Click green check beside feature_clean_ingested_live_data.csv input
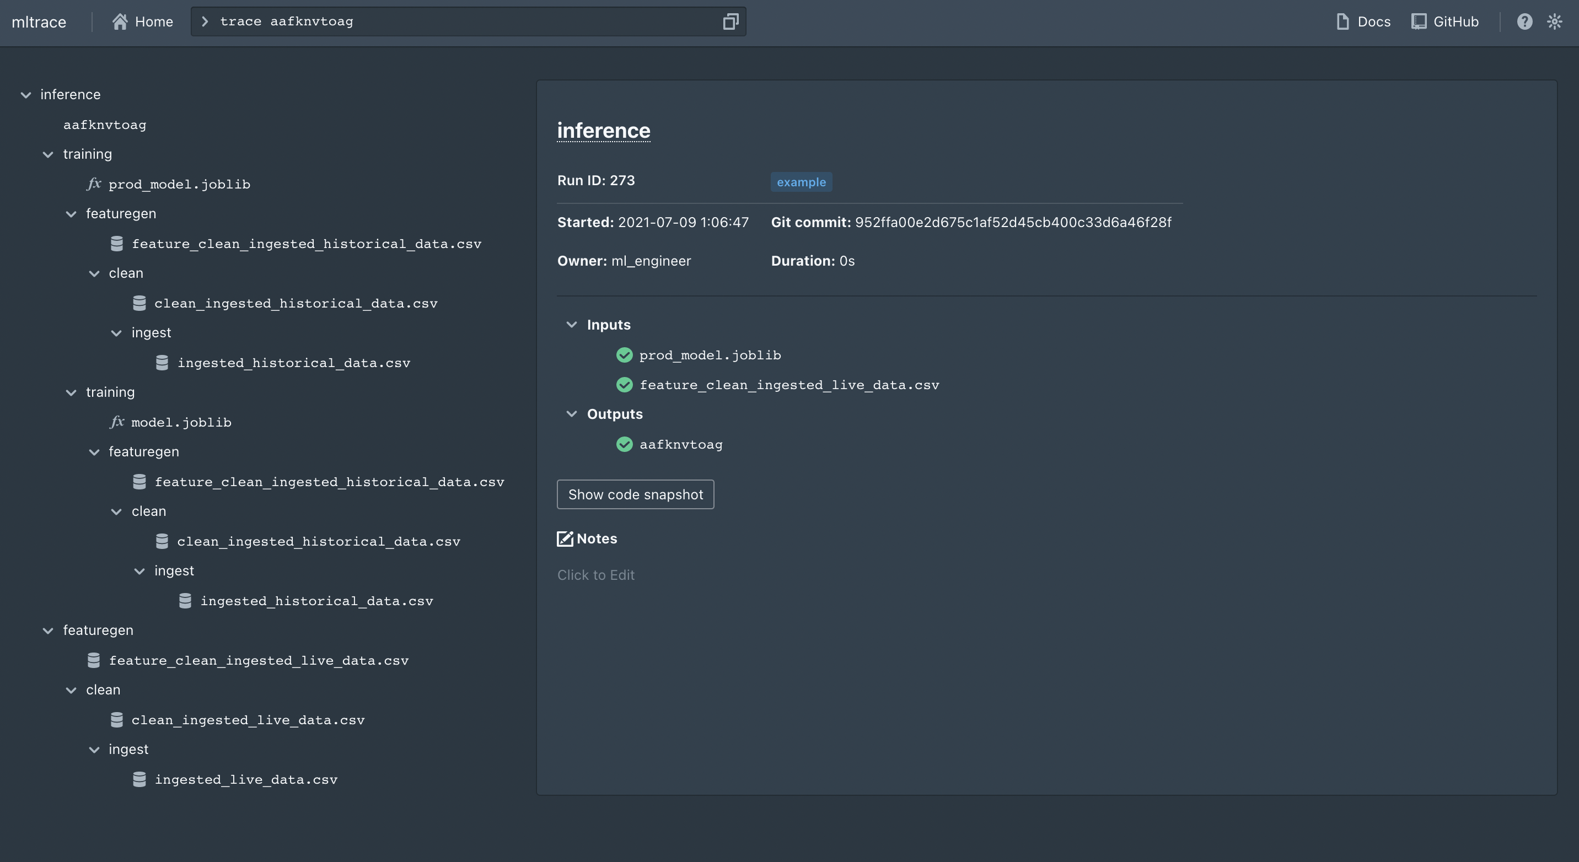The image size is (1579, 862). (624, 385)
